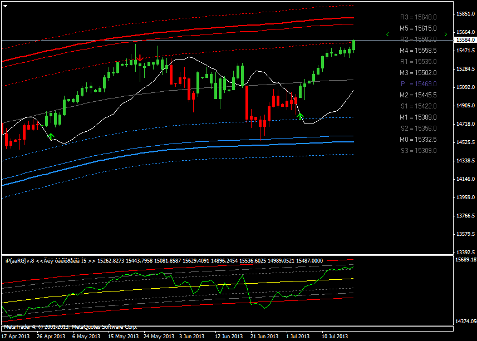Select pivot label M0 = 15332.5
The height and width of the screenshot is (341, 477).
point(419,140)
